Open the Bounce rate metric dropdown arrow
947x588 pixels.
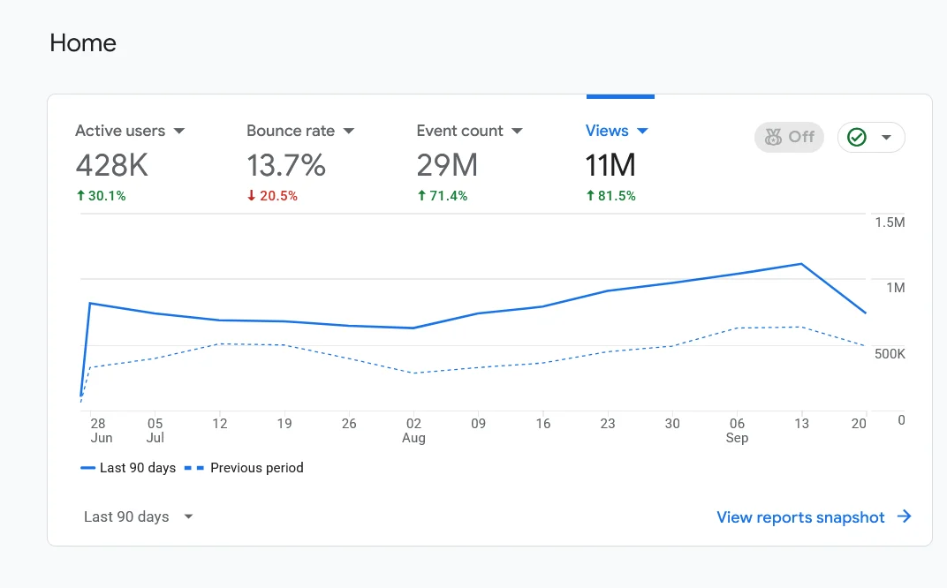point(348,131)
